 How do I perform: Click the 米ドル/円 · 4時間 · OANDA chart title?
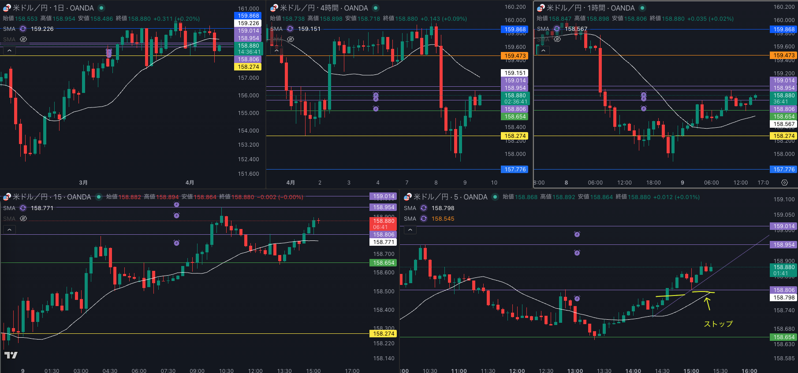324,8
